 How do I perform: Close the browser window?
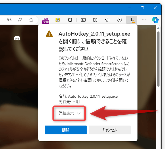(155, 8)
